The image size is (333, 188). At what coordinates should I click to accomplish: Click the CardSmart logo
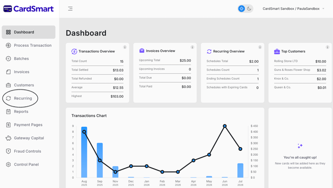(28, 9)
